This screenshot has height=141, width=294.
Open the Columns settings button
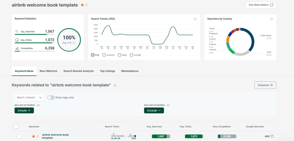[265, 85]
